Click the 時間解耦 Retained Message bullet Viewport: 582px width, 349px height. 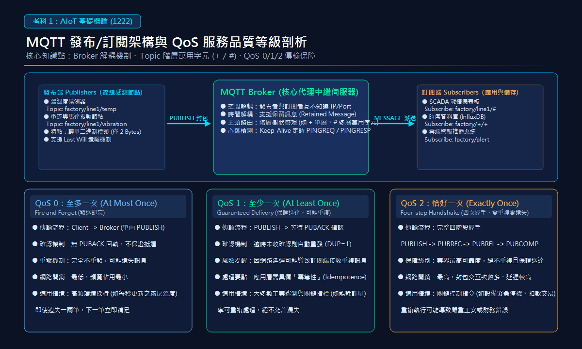289,114
